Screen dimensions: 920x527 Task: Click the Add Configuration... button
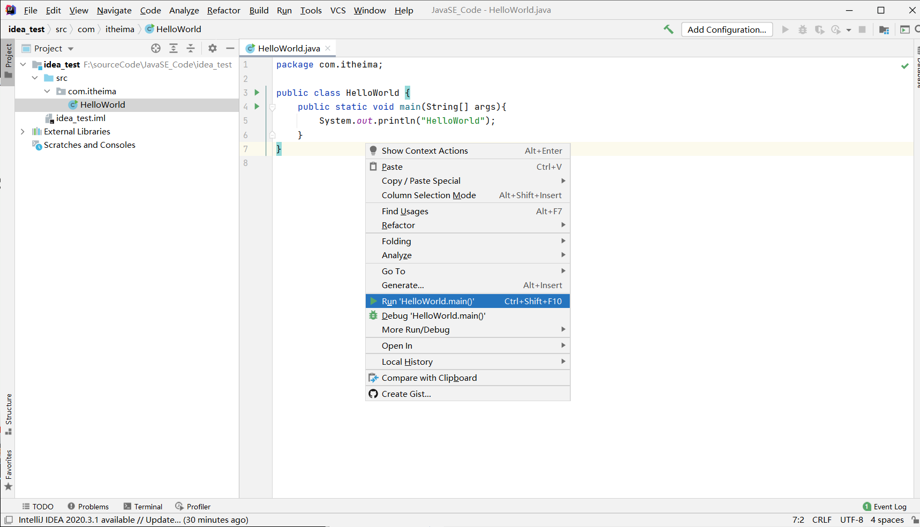(x=727, y=29)
